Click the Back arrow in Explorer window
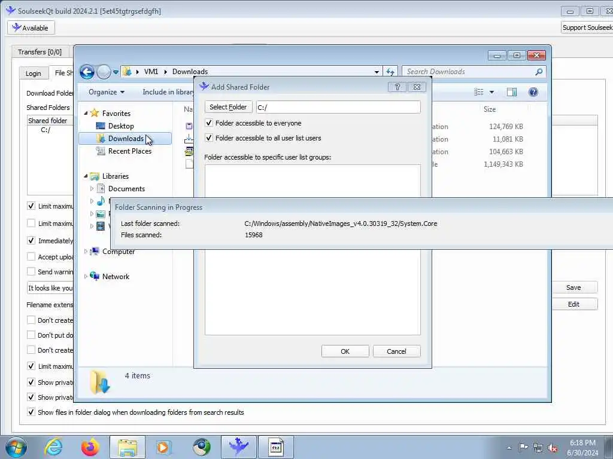Viewport: 613px width, 459px height. (x=87, y=72)
